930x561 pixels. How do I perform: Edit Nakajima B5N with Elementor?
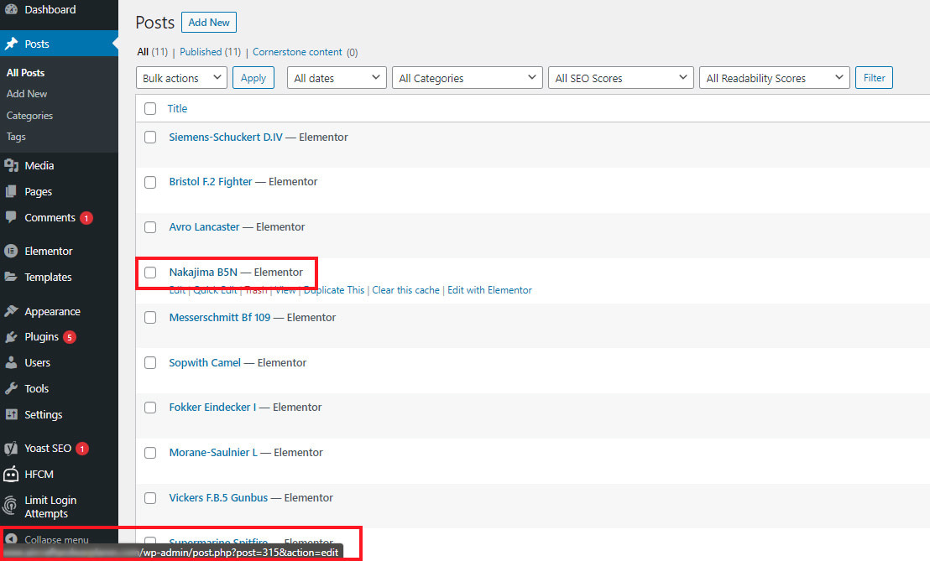pos(490,289)
